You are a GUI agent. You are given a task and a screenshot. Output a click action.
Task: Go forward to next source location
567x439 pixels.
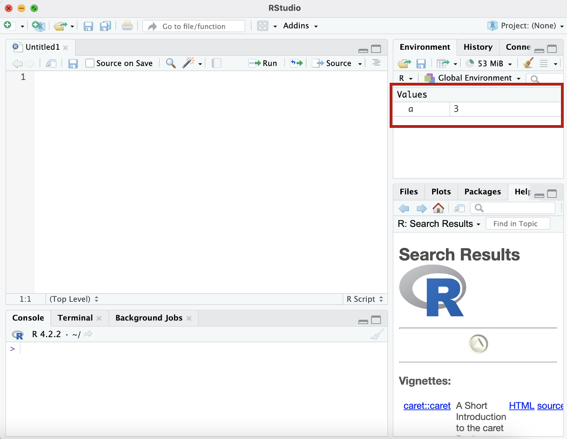(x=29, y=64)
